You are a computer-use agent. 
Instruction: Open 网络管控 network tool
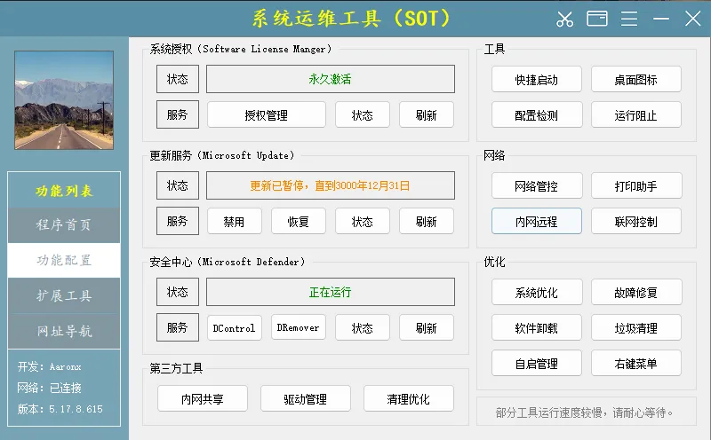click(537, 186)
